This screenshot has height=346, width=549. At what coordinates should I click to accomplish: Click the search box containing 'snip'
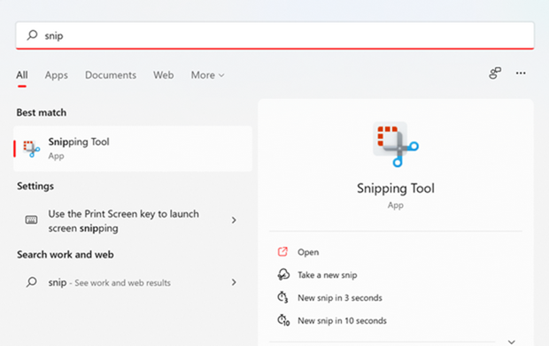(x=274, y=35)
